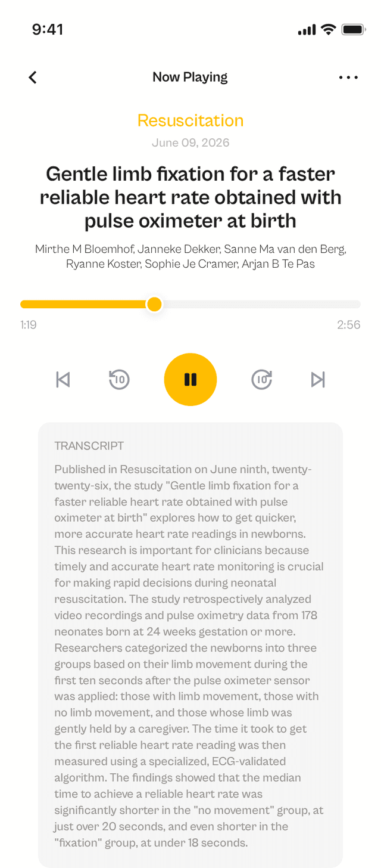Tap the transcript paragraph text

click(189, 656)
